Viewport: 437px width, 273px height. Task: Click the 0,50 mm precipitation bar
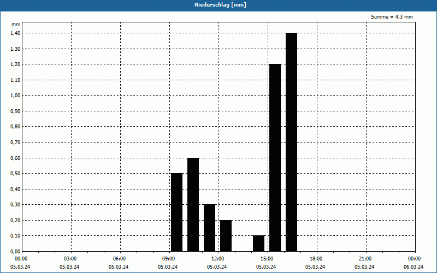coord(176,212)
